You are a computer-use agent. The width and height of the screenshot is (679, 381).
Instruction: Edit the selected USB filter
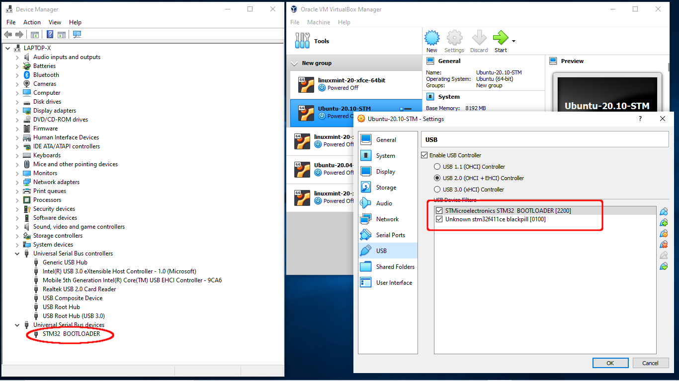coord(664,234)
